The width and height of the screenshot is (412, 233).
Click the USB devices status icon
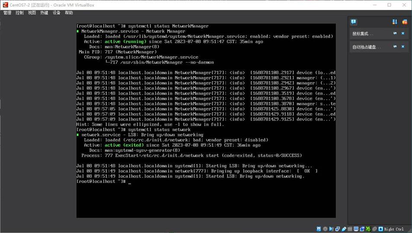pos(344,229)
